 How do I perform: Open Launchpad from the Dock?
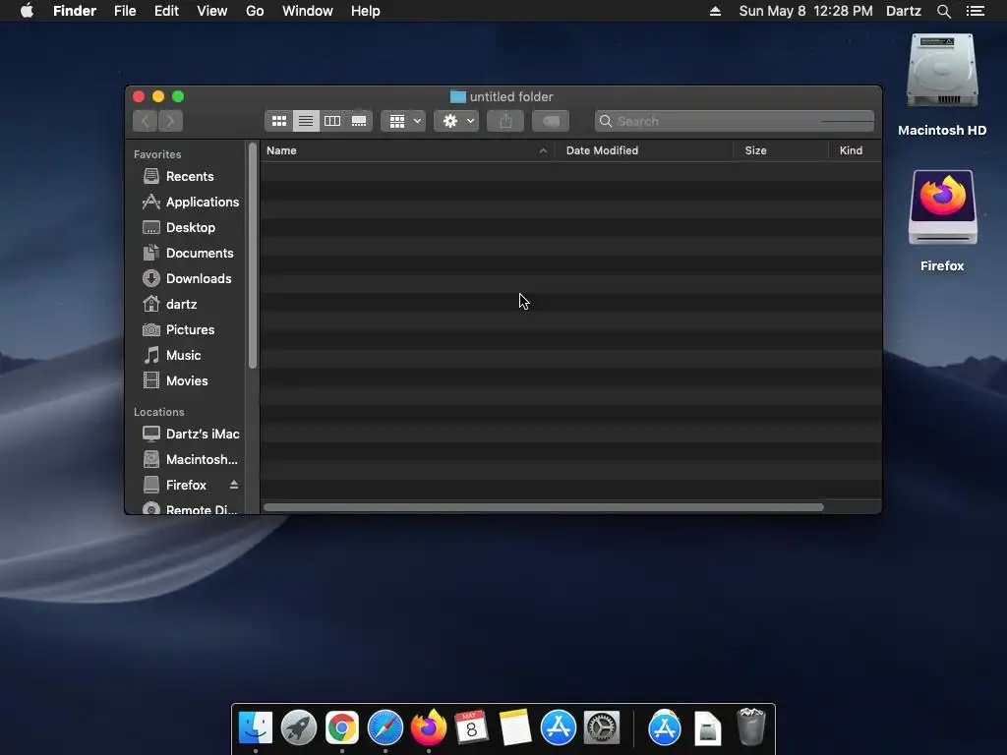coord(299,727)
